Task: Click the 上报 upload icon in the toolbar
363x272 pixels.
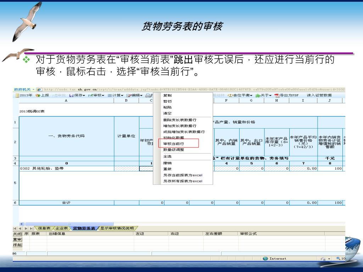Action: coord(38,95)
